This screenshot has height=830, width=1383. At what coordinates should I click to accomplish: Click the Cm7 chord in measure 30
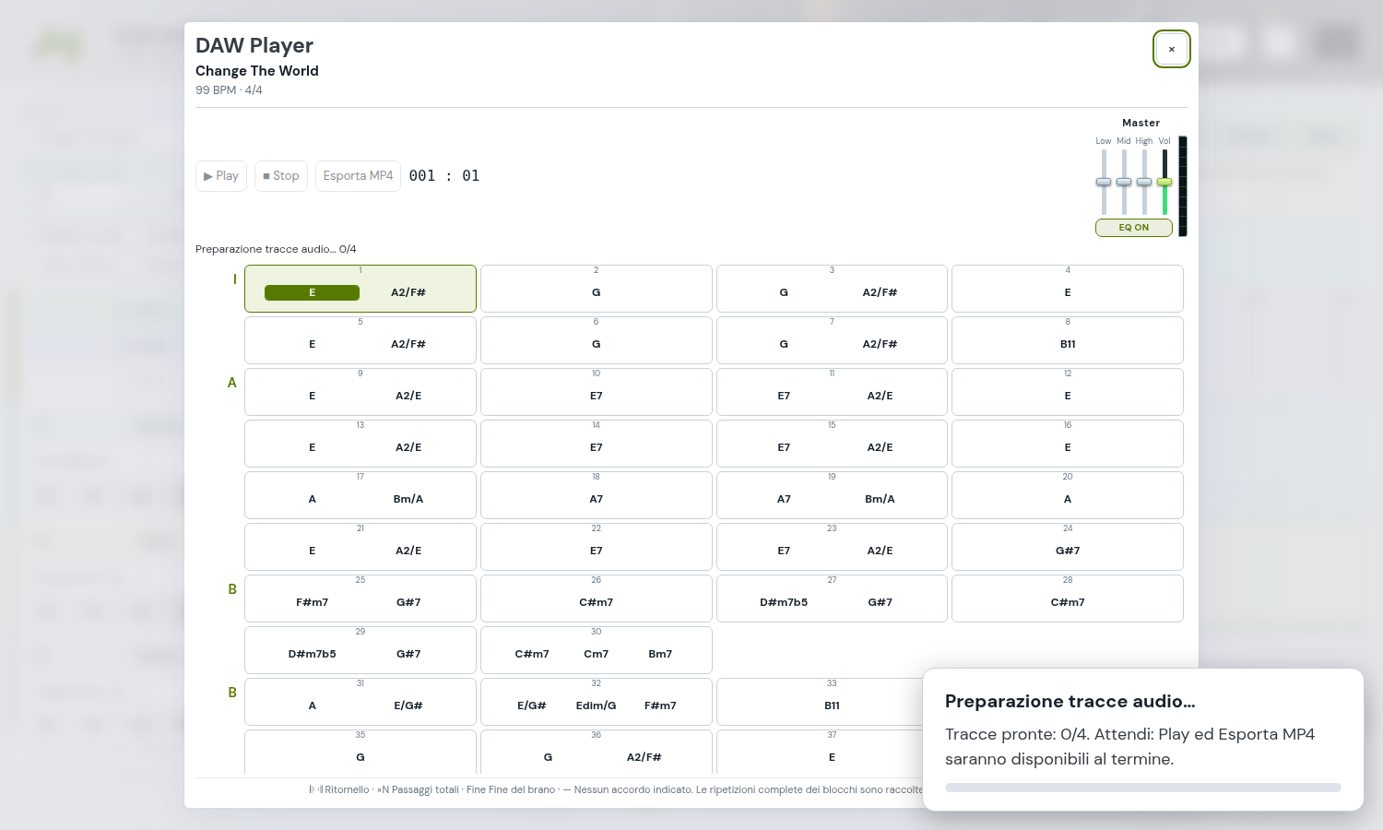click(x=597, y=654)
